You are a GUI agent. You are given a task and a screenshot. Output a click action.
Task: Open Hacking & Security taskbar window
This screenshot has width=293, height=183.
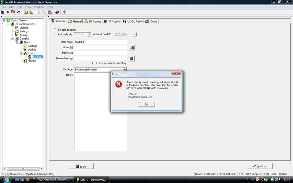point(55,180)
